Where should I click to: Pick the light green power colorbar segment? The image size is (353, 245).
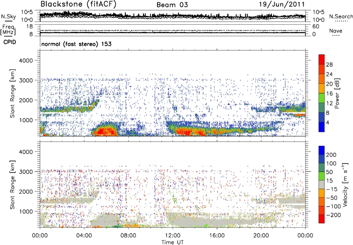(x=322, y=98)
